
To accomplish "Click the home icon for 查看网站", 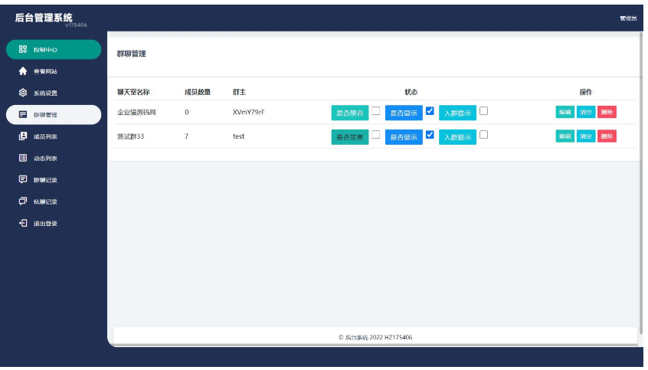I will click(23, 71).
